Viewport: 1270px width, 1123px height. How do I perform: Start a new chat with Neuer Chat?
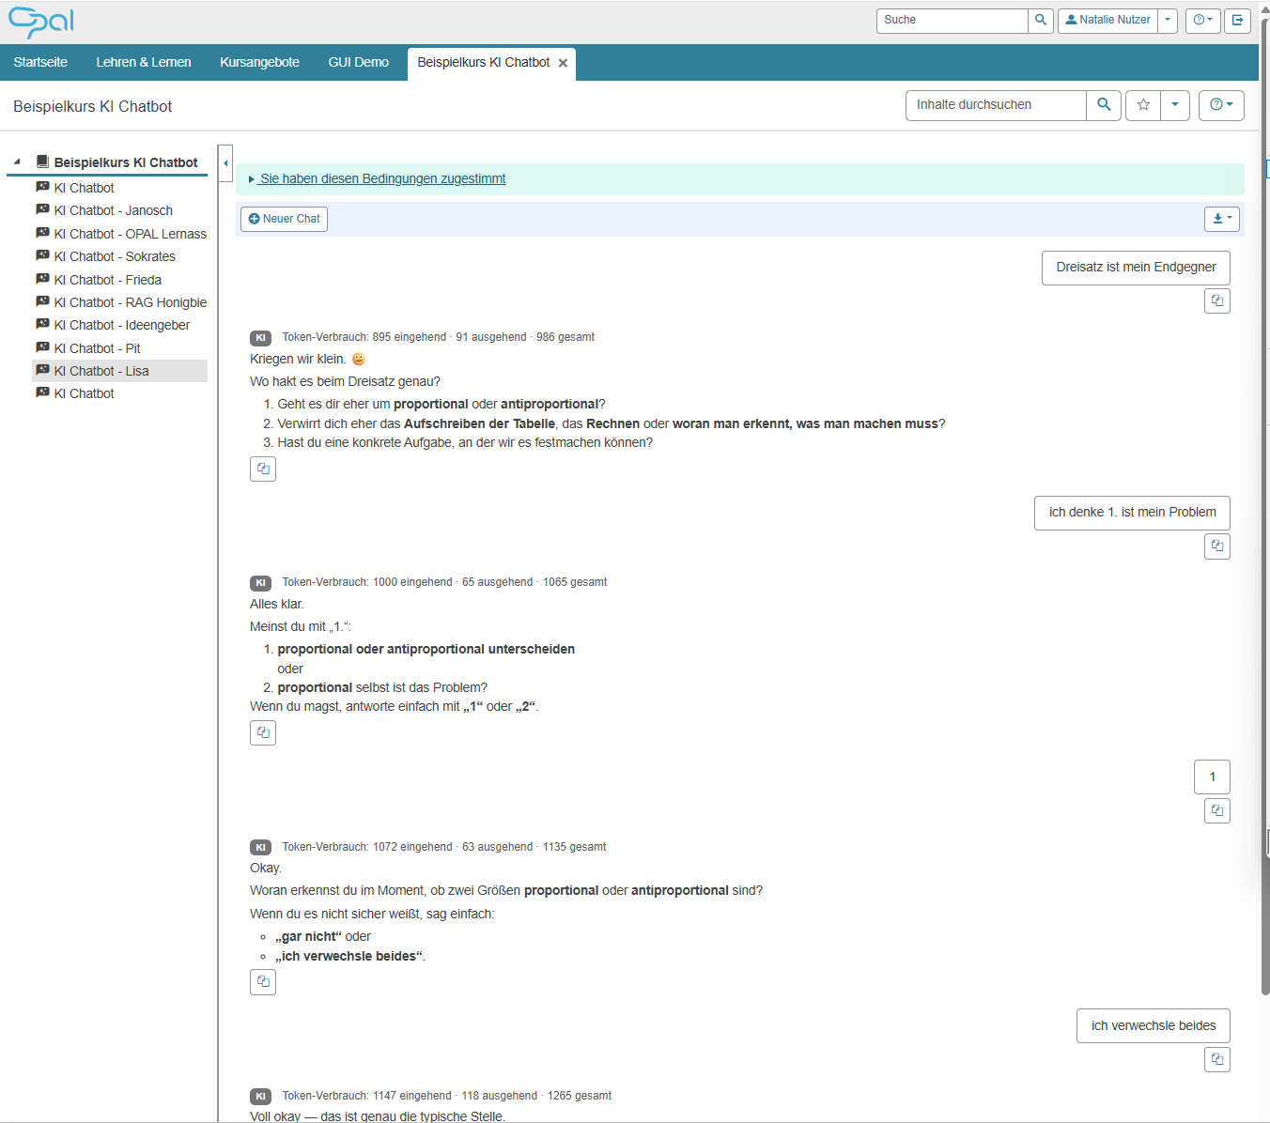[284, 219]
